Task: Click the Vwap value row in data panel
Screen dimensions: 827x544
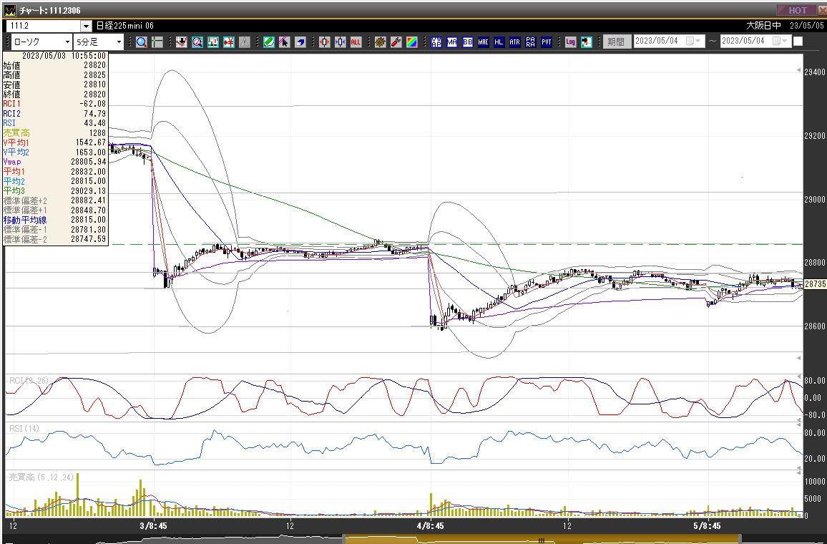Action: 55,162
